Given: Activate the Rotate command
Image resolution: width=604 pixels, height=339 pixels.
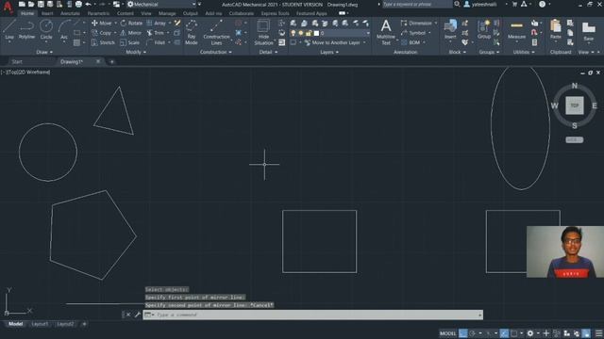Looking at the screenshot, I should (x=131, y=23).
